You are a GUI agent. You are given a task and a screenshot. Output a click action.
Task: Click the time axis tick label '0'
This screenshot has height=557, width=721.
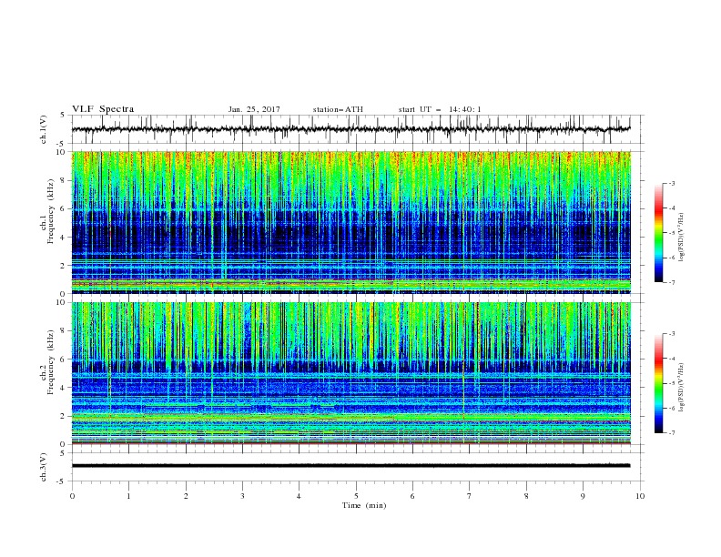[x=72, y=496]
